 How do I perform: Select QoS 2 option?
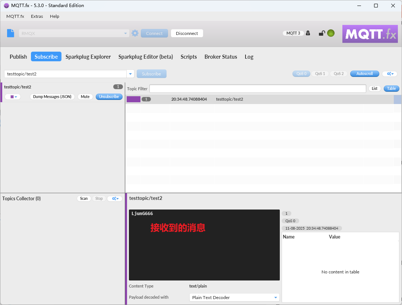click(x=338, y=74)
